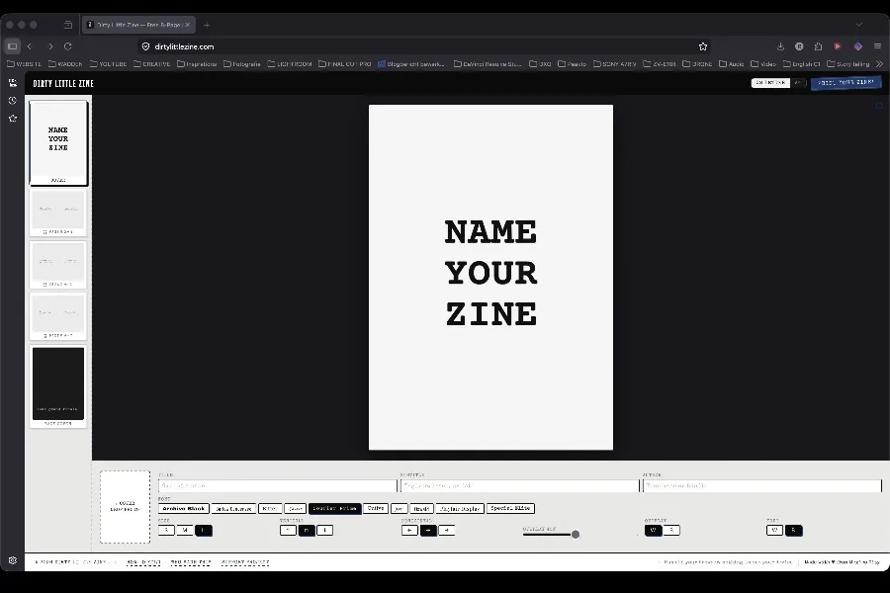Open the browser downloads icon

780,46
